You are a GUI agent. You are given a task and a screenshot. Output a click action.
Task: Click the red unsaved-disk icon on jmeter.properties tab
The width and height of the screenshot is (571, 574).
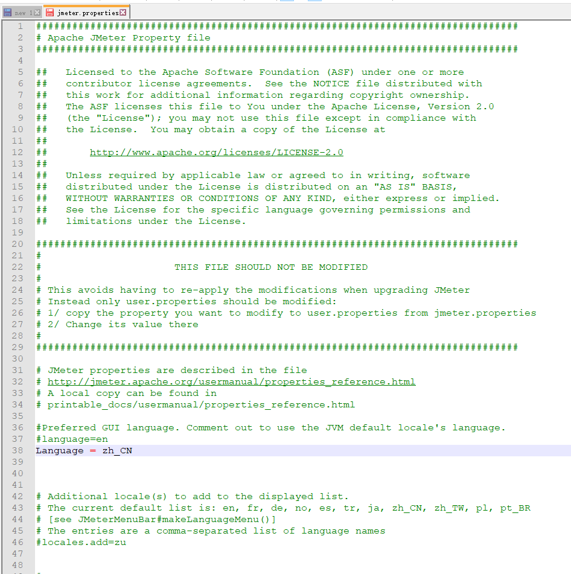[x=49, y=13]
